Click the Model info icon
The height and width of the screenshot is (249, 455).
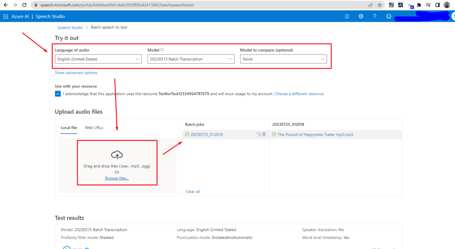[162, 50]
